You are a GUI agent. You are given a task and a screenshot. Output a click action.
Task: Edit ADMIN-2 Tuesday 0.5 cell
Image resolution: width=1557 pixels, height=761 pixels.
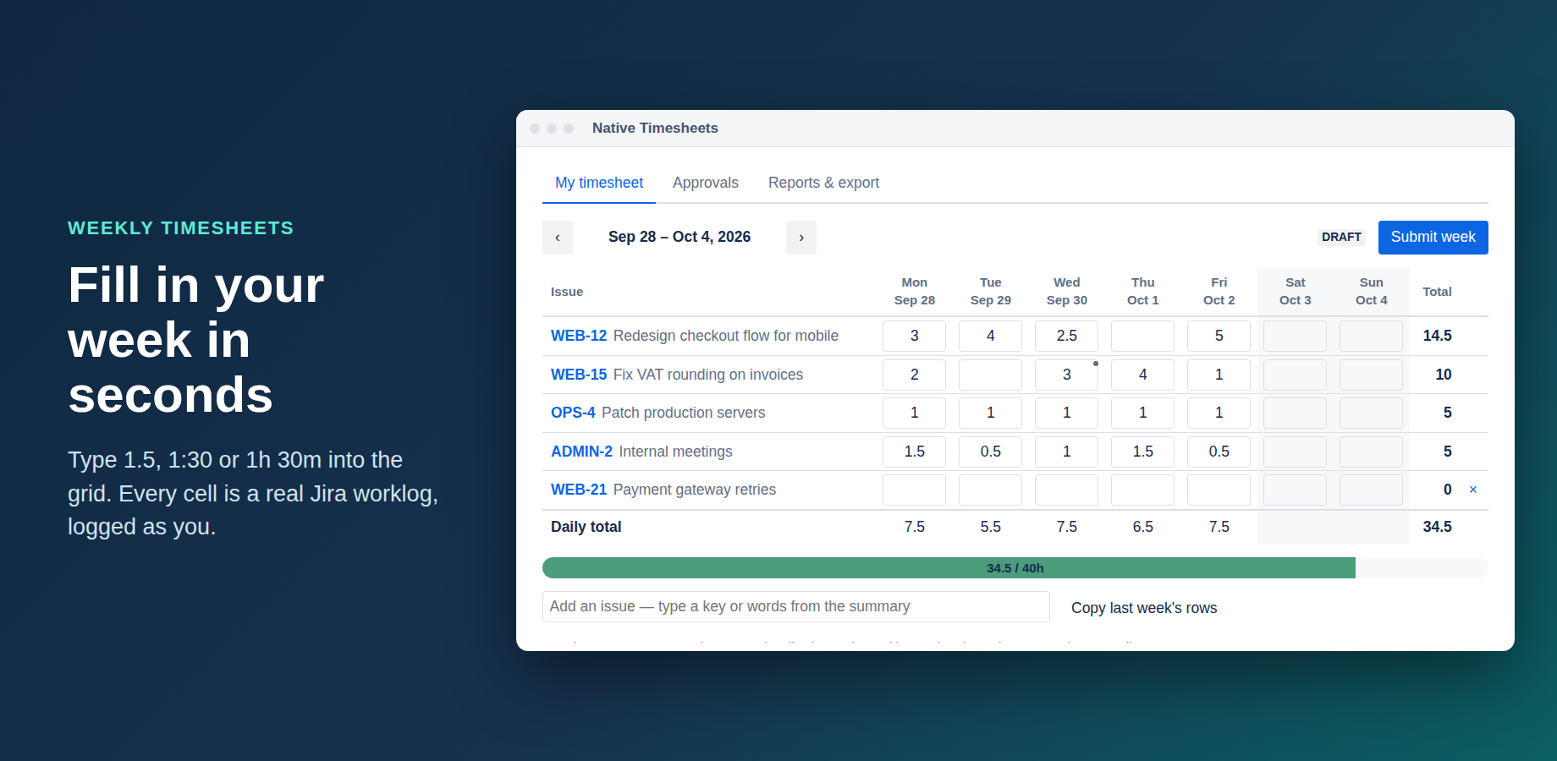click(990, 452)
